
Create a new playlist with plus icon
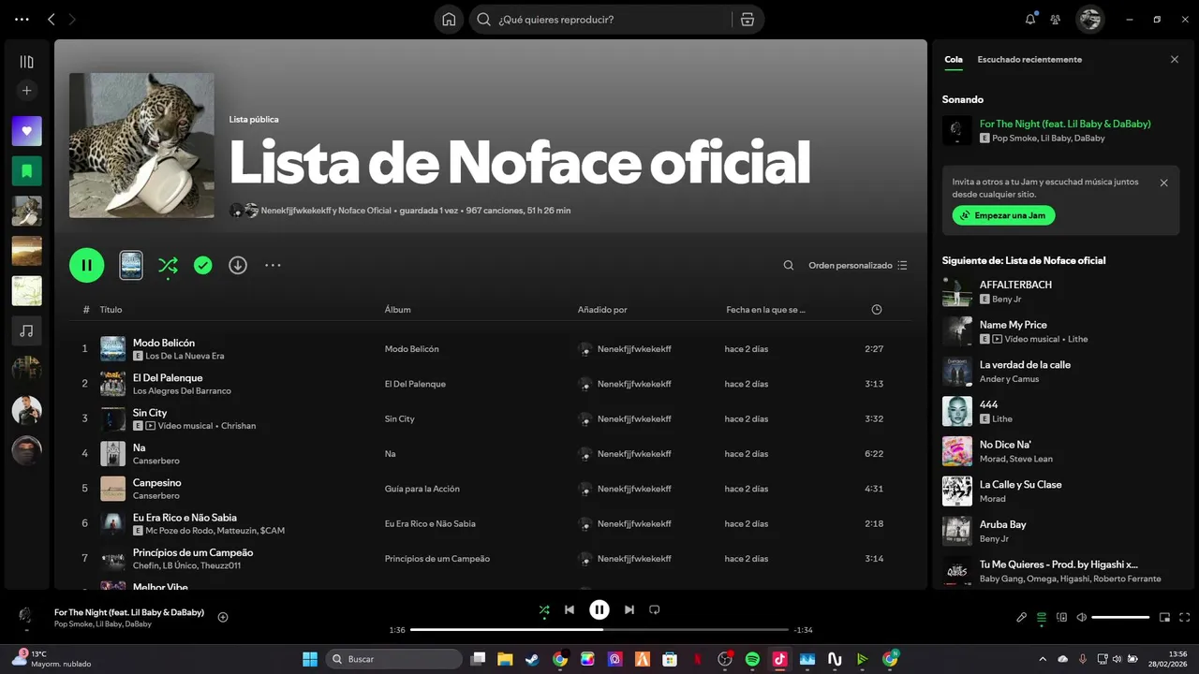click(26, 91)
